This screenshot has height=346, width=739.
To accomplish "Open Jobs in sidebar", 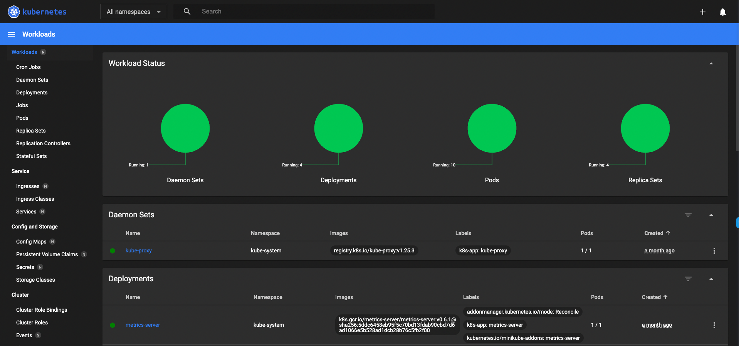I will [22, 105].
